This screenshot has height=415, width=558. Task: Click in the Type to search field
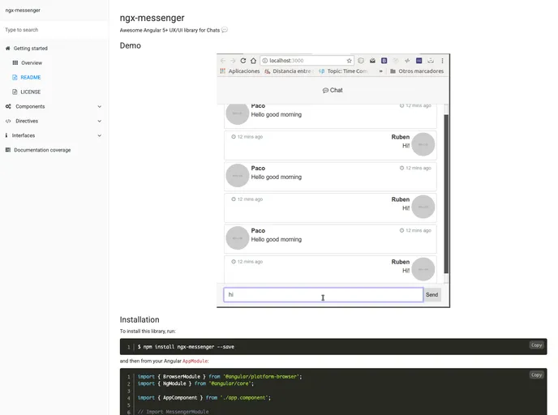coord(54,30)
